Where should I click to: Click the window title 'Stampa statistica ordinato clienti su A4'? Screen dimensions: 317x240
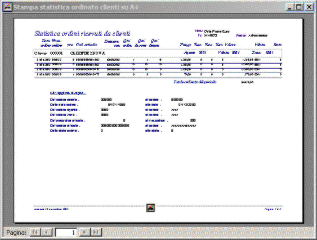[x=76, y=7]
